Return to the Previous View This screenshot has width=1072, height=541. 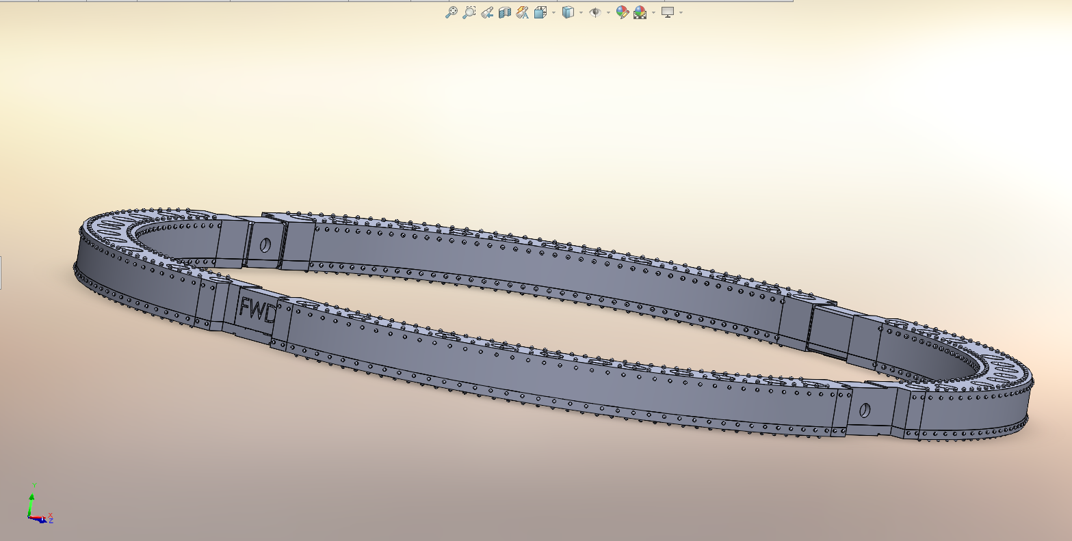487,12
